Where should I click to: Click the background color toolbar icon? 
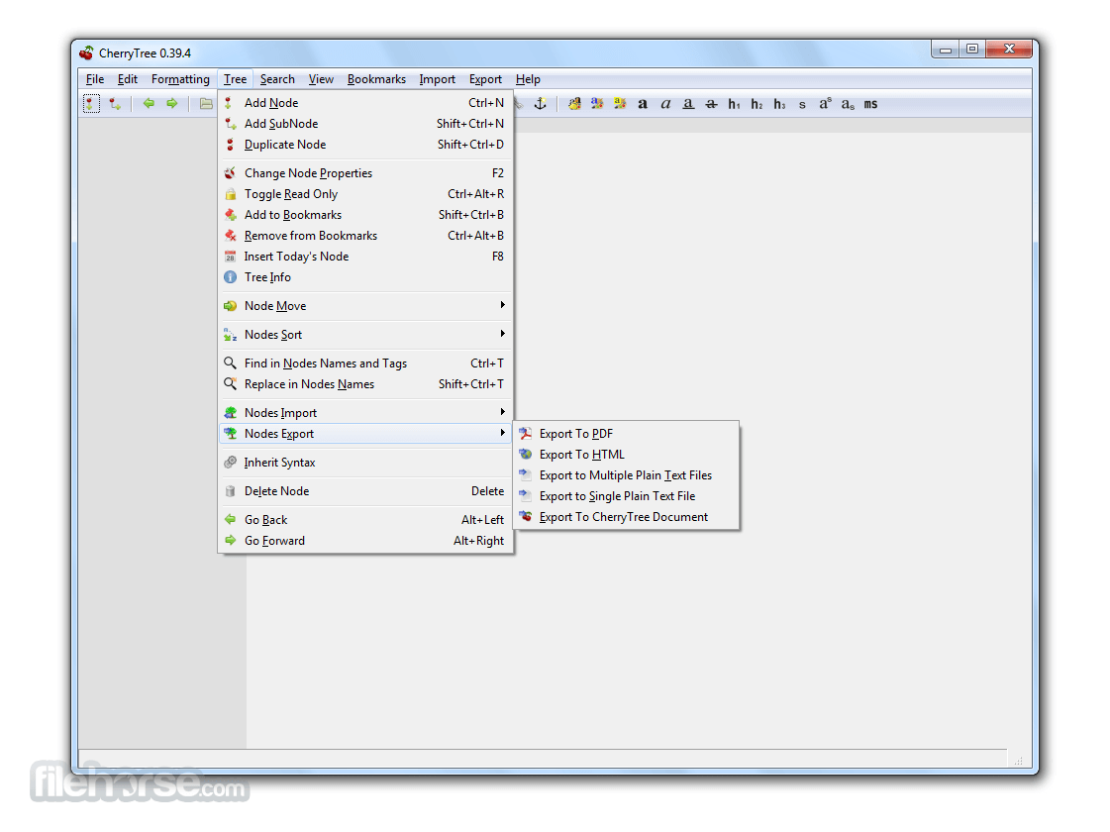coord(620,104)
